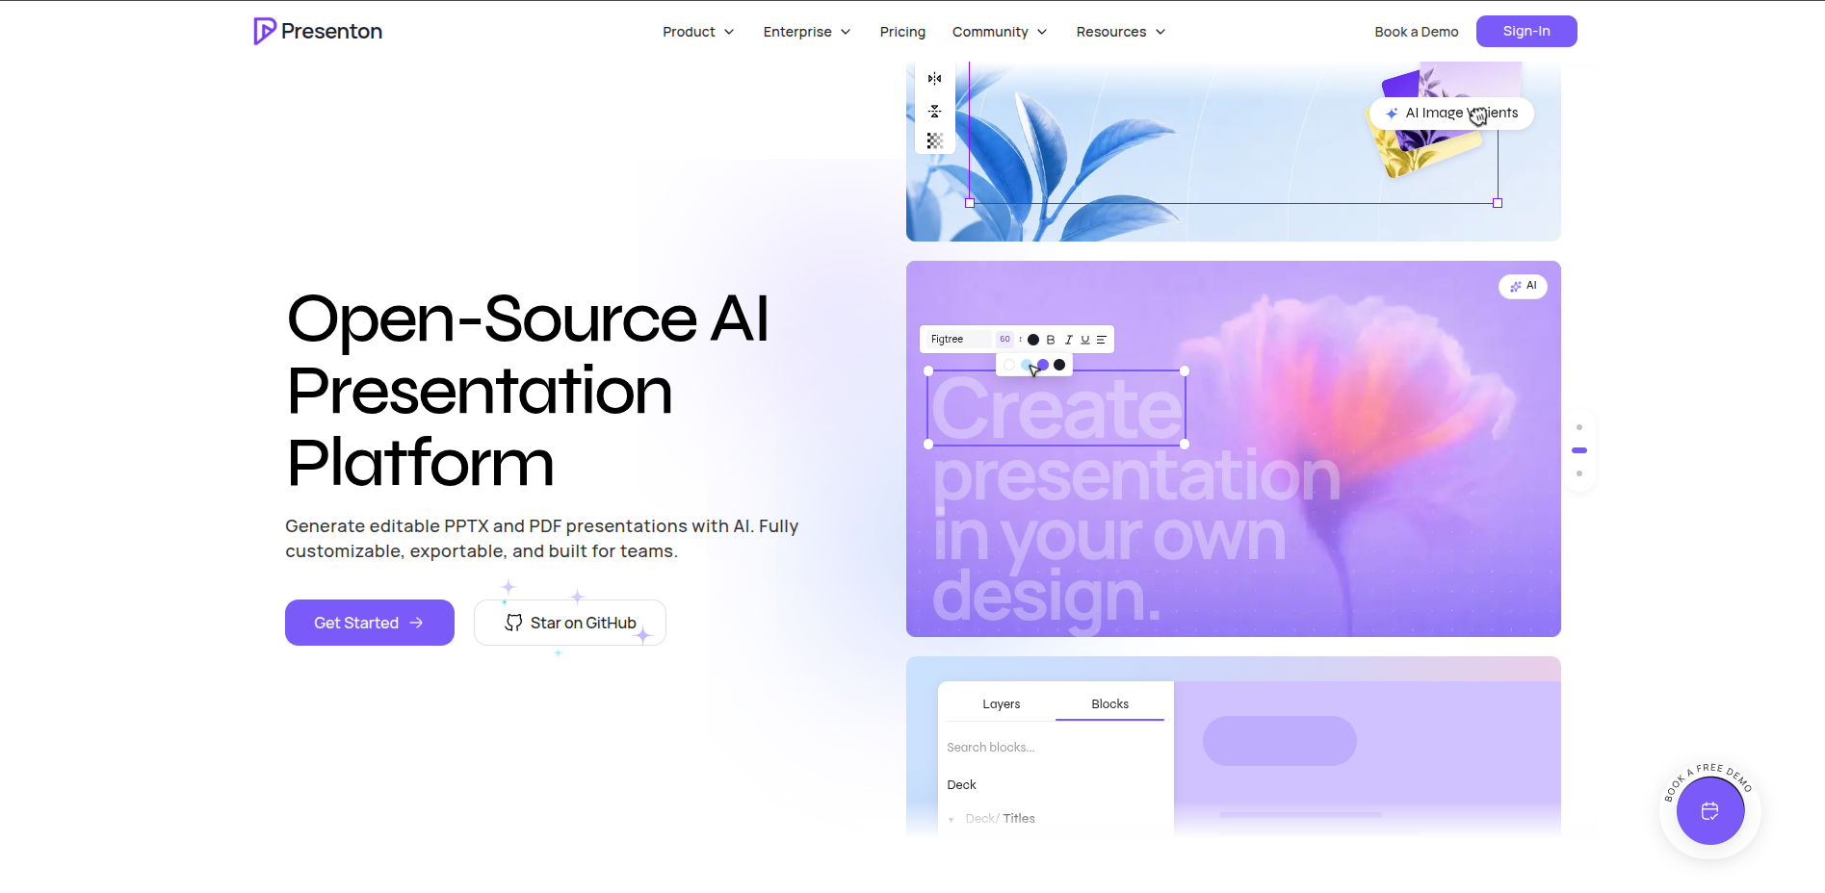1825x893 pixels.
Task: Click the GitHub octocat icon
Action: point(514,623)
